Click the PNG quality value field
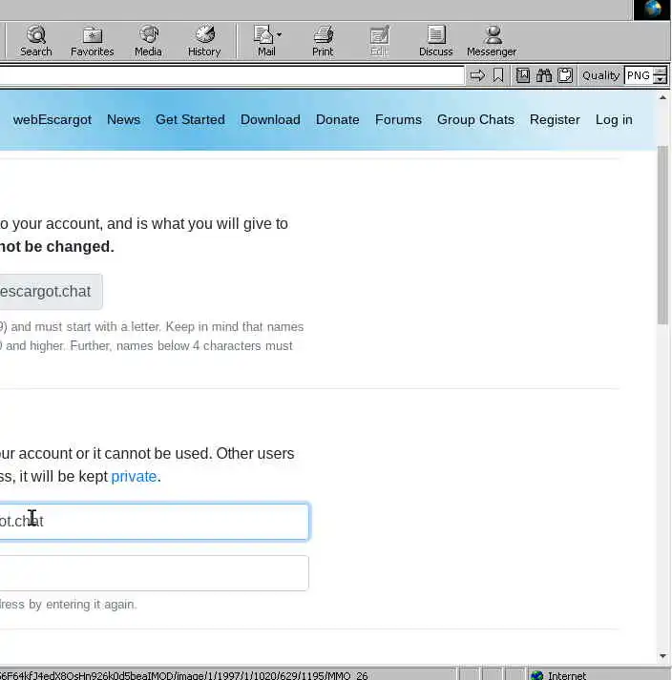672x680 pixels. (x=639, y=75)
